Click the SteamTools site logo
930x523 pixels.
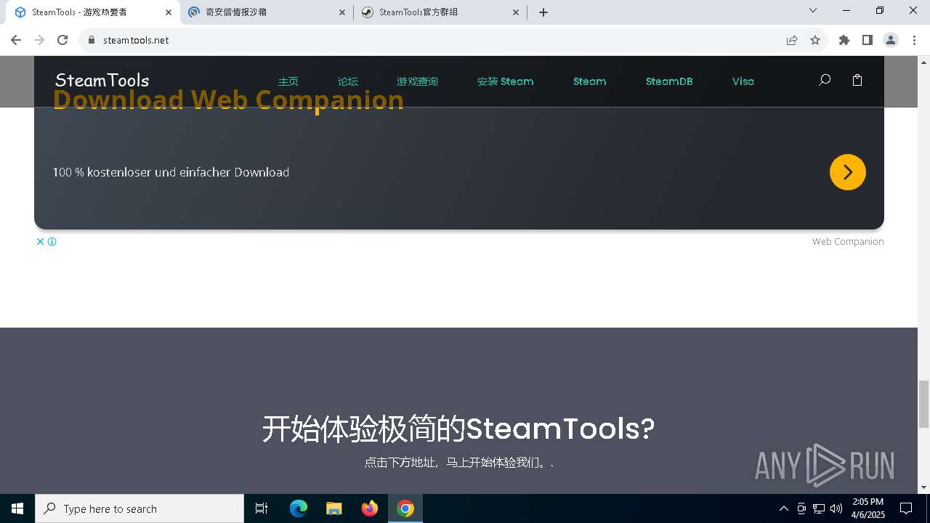click(x=102, y=80)
